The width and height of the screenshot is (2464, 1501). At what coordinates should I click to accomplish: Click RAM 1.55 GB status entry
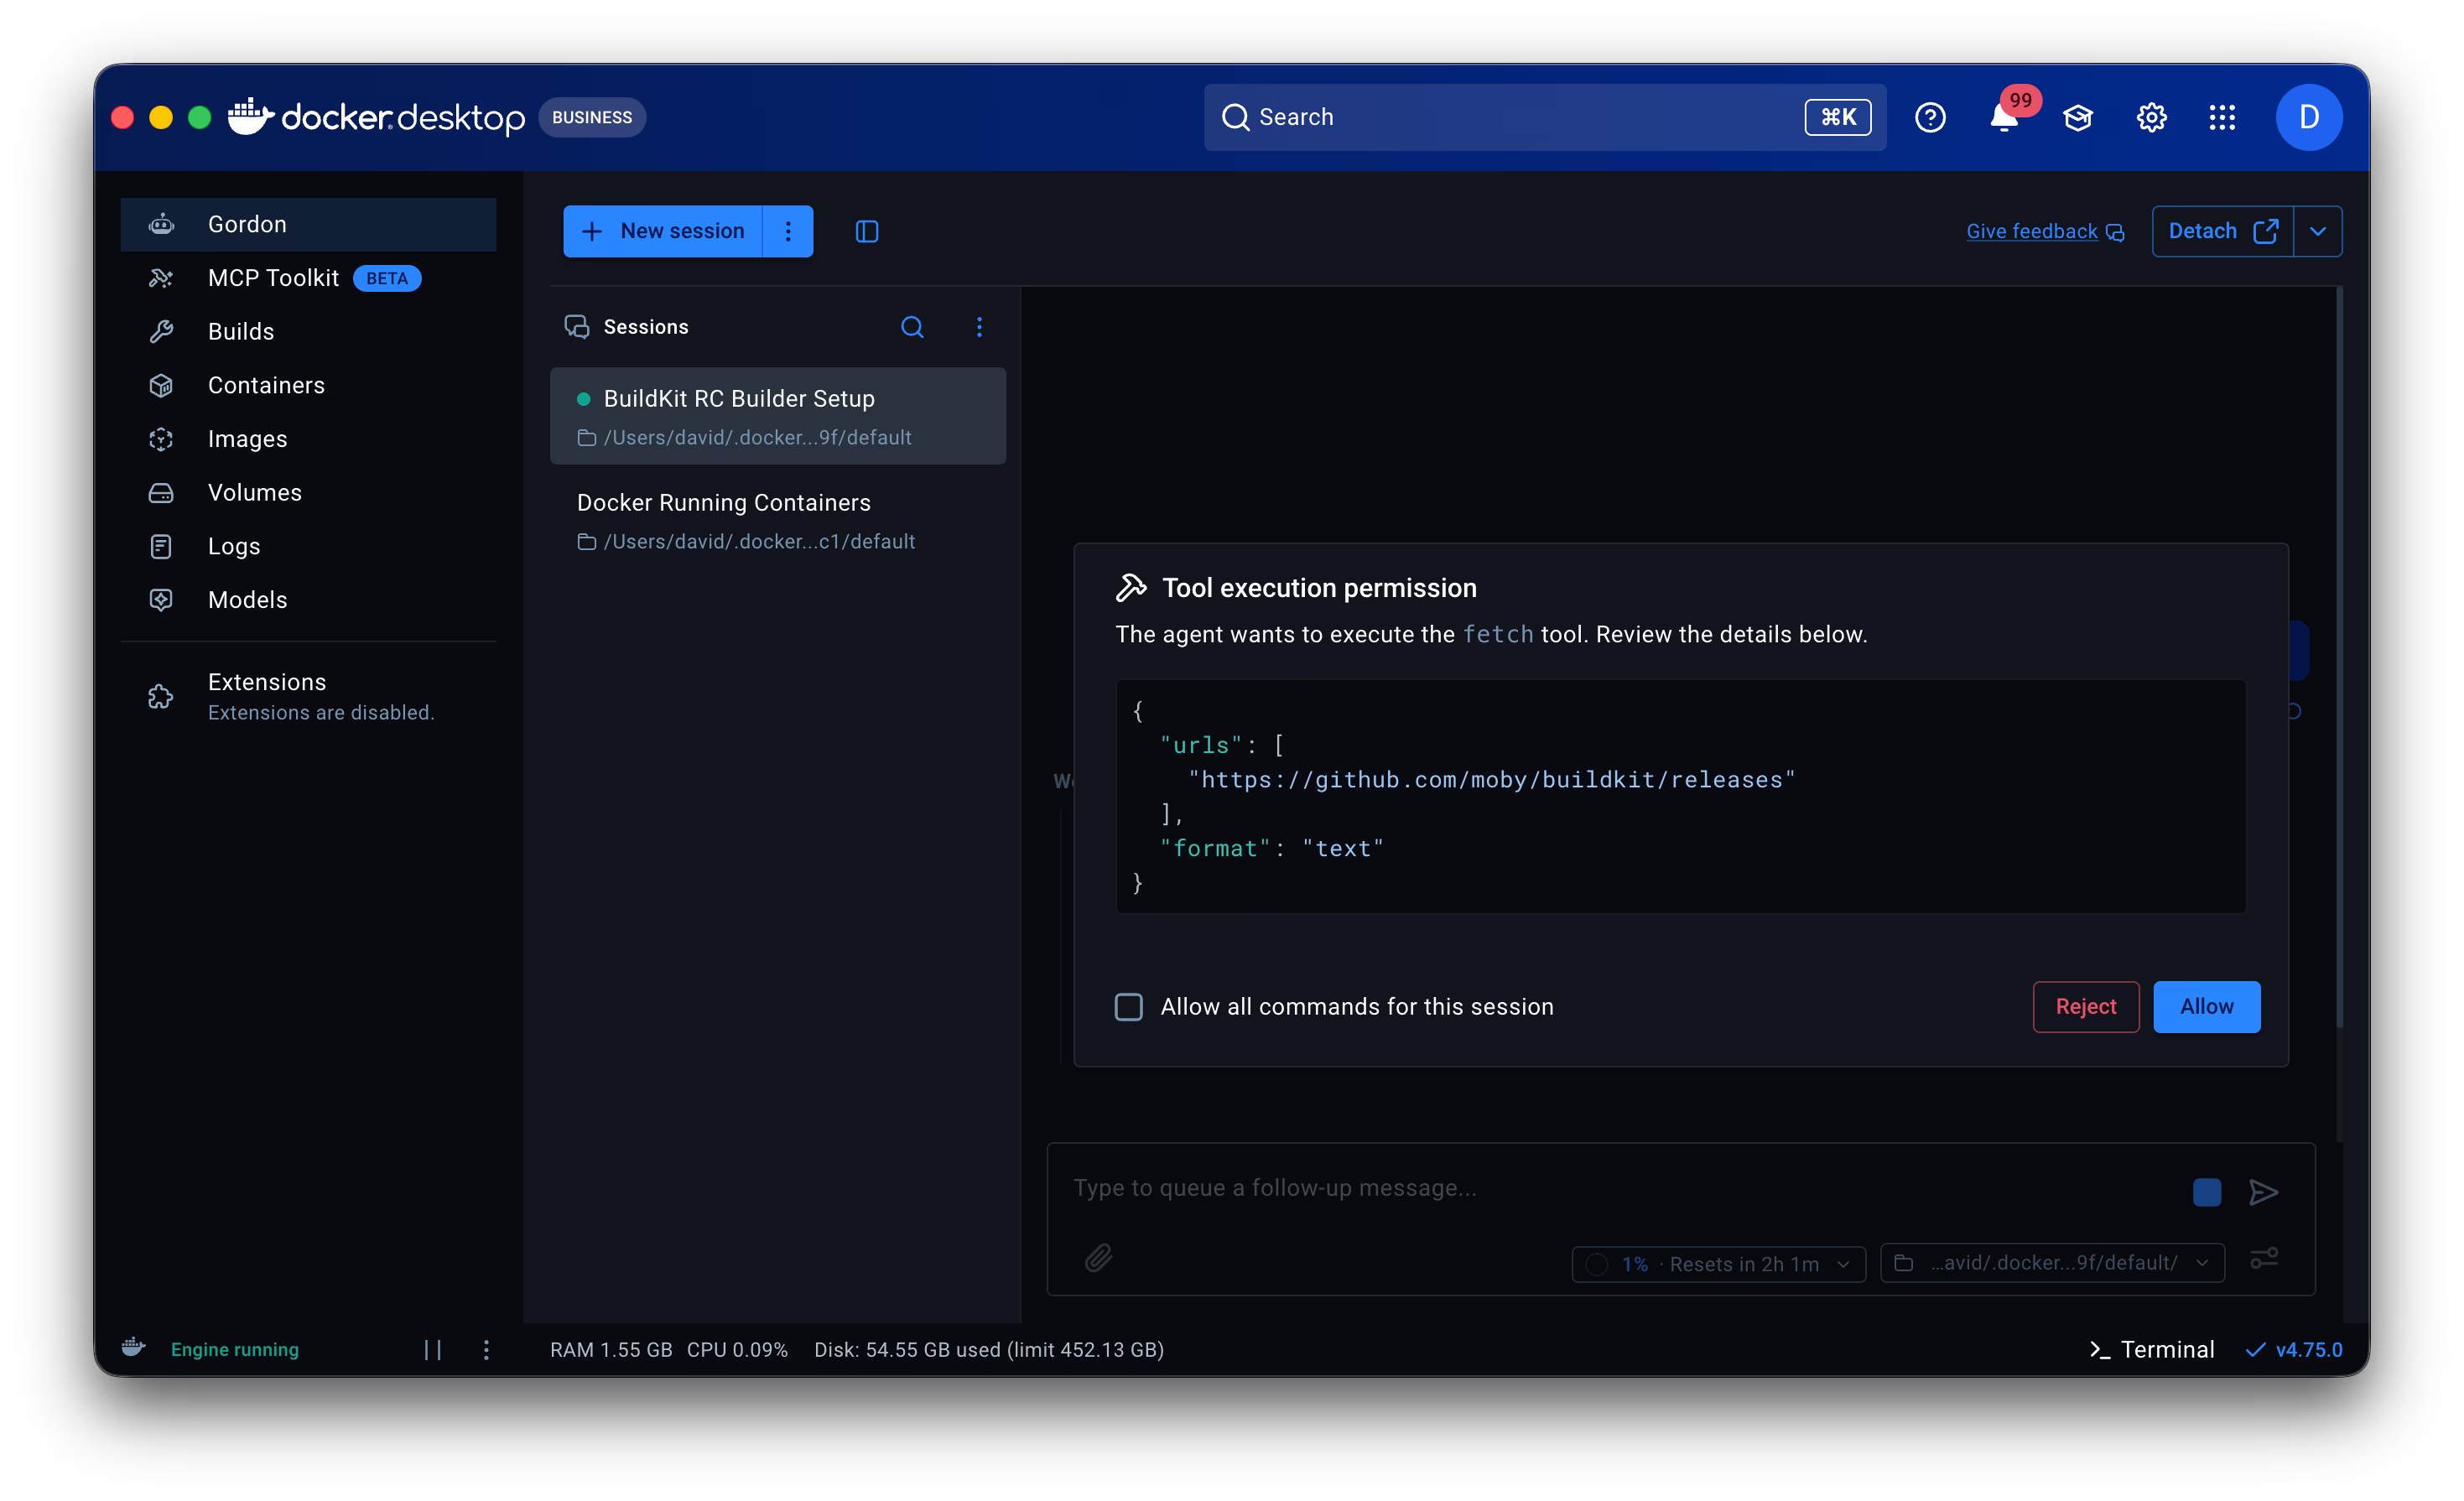[611, 1349]
